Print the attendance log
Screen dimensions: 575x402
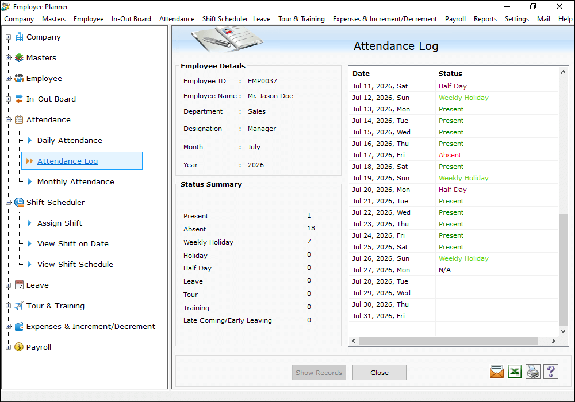533,372
